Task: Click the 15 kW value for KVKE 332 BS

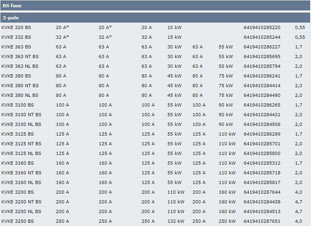Action: click(x=174, y=37)
